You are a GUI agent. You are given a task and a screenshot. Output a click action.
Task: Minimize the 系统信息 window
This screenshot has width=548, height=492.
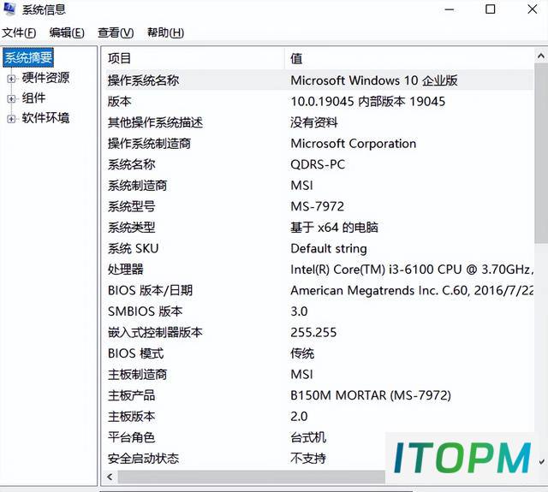pyautogui.click(x=450, y=9)
